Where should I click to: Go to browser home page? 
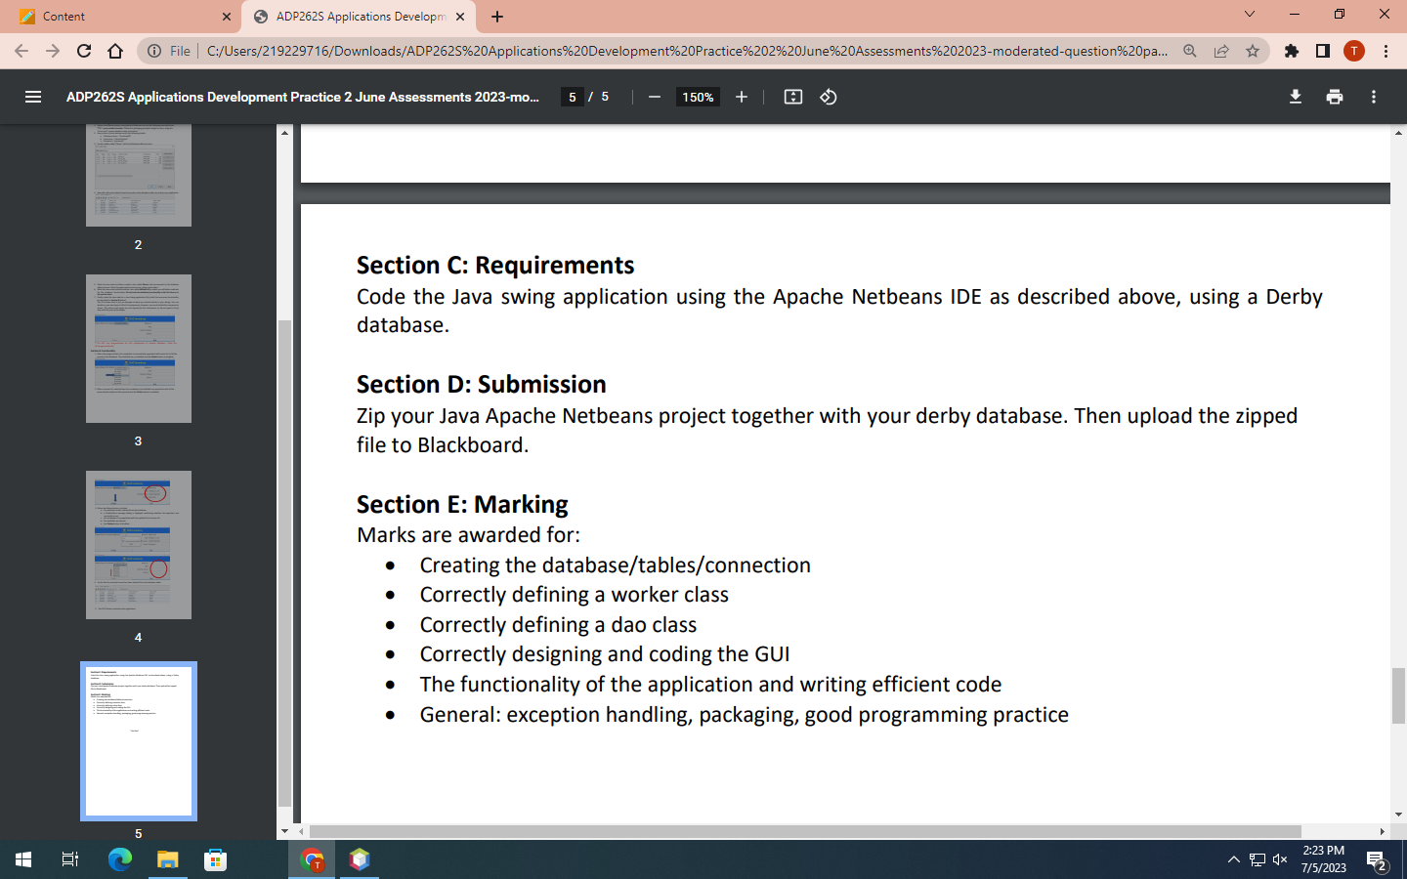coord(114,51)
